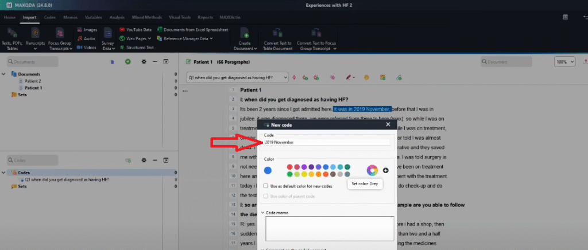Select Patient 2 in Documents tree

(33, 81)
